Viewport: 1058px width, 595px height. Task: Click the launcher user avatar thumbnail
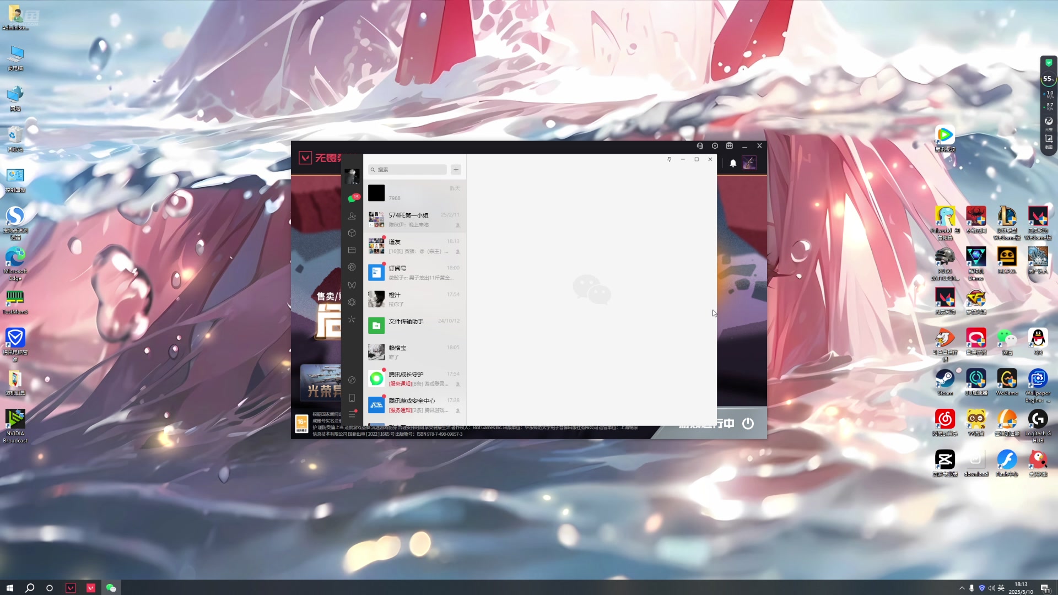(x=749, y=163)
